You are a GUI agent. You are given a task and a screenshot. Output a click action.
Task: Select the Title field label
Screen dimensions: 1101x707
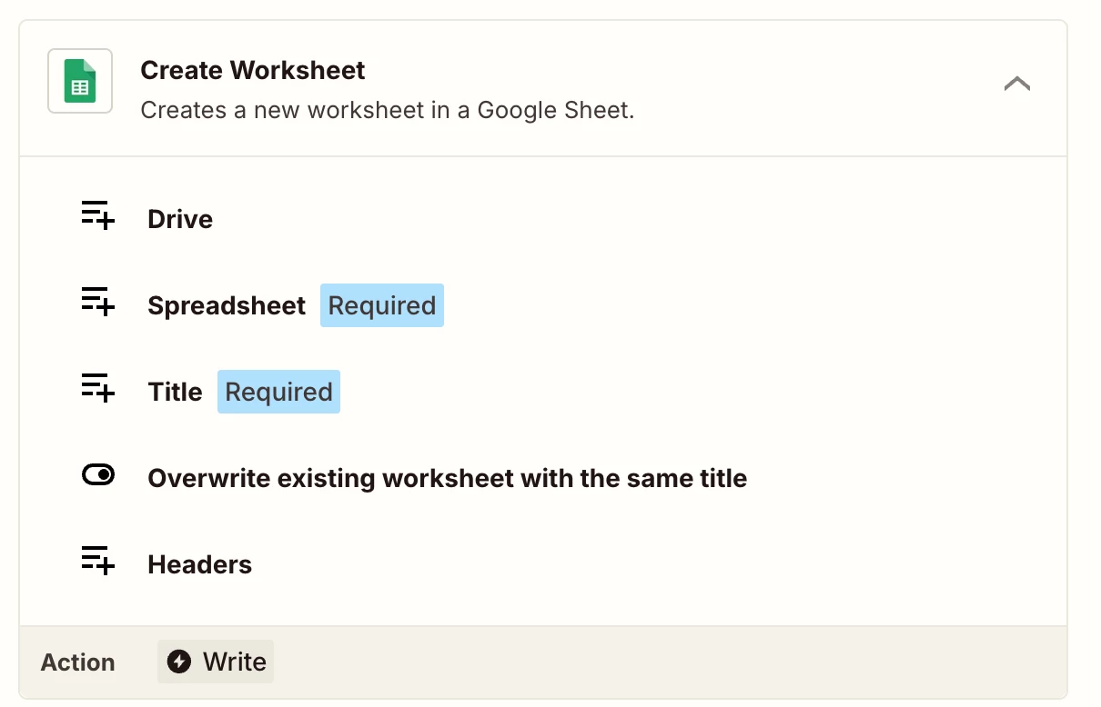tap(175, 392)
